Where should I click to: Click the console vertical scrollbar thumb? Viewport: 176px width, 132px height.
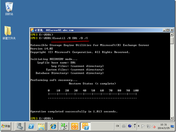point(172,41)
